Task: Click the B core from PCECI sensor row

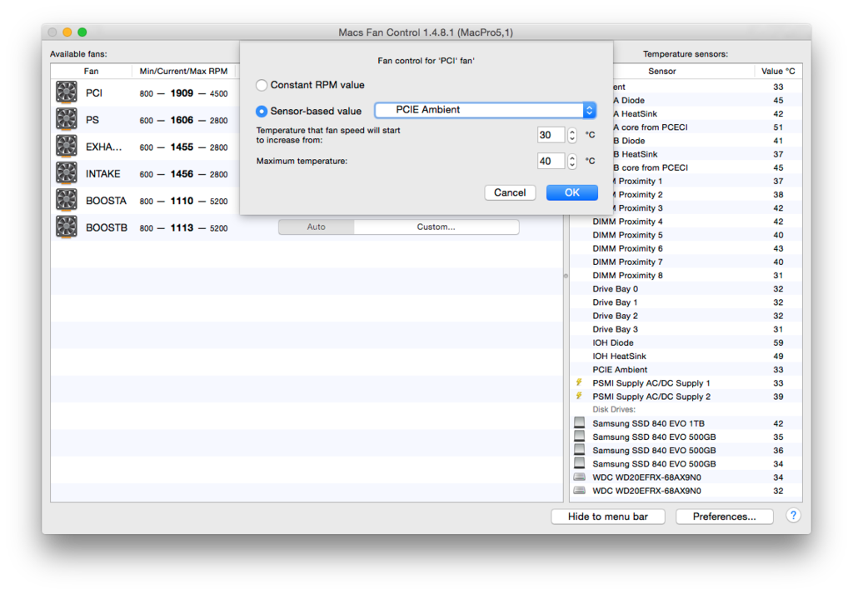Action: pos(708,167)
